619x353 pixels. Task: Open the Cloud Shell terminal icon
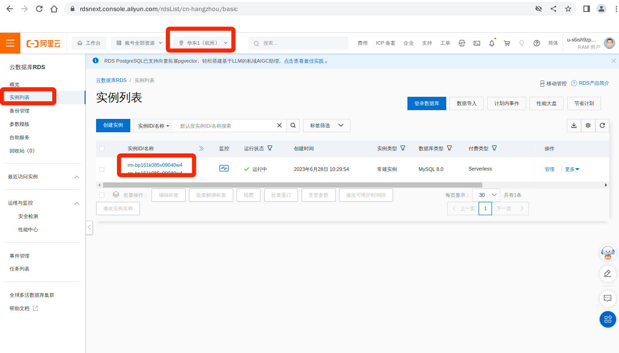[477, 43]
